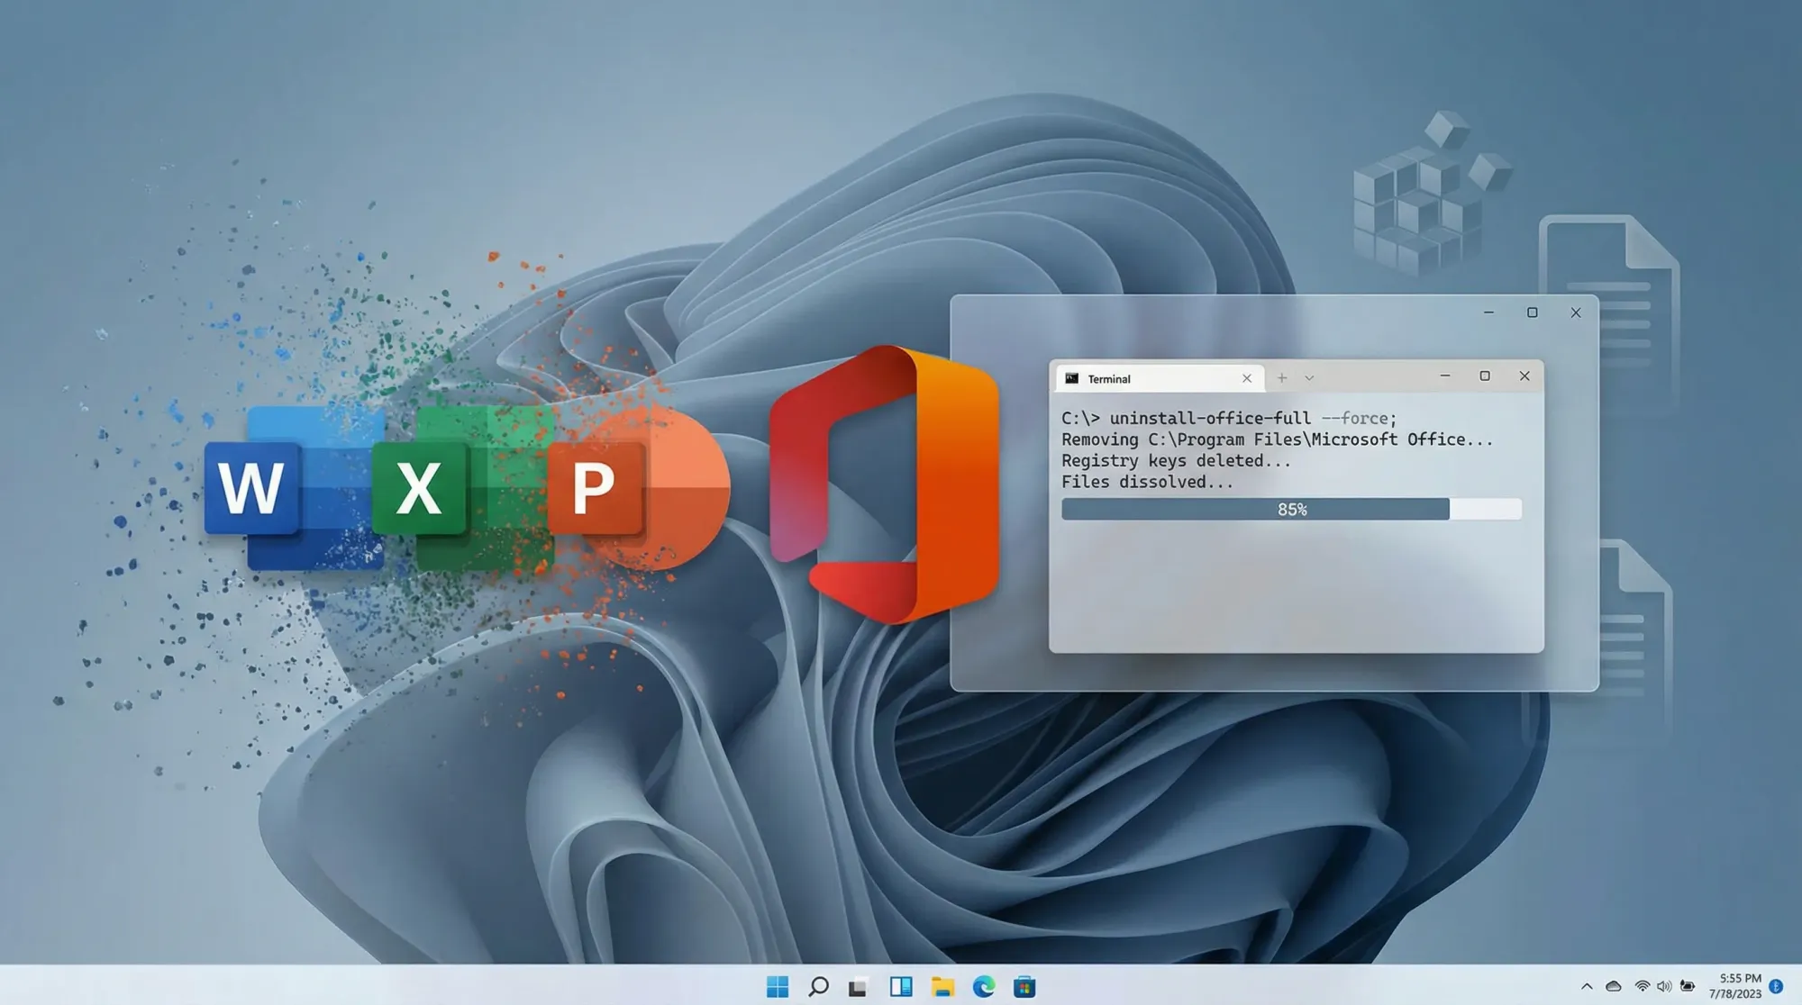The image size is (1802, 1005).
Task: Open the Widgets panel icon
Action: pos(900,987)
